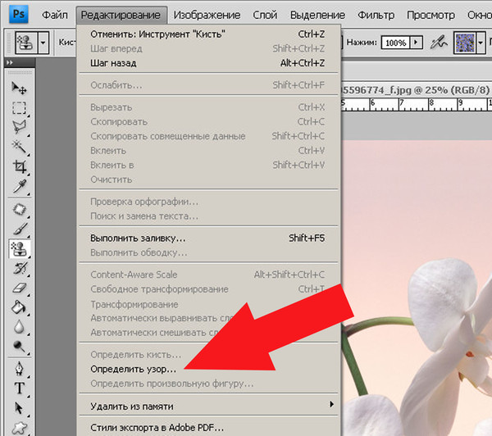Image resolution: width=492 pixels, height=436 pixels.
Task: Select the Crop tool
Action: point(19,166)
